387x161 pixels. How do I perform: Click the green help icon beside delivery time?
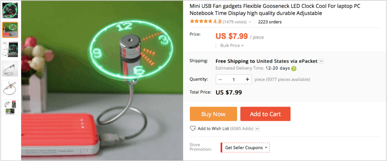click(x=294, y=69)
